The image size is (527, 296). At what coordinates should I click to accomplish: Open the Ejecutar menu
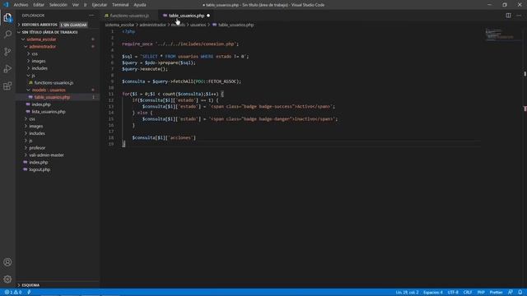(x=99, y=5)
